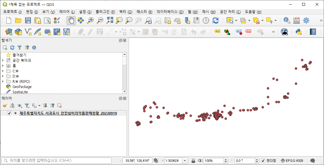Open the map scale dropdown
The height and width of the screenshot is (165, 324).
pos(185,161)
